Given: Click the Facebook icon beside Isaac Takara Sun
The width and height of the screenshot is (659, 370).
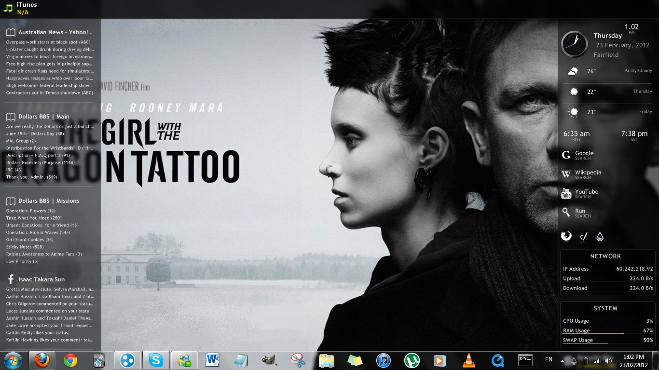Looking at the screenshot, I should pyautogui.click(x=10, y=279).
